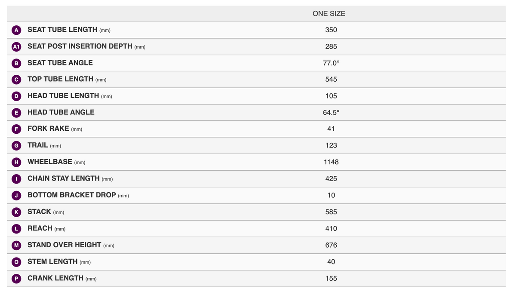The height and width of the screenshot is (298, 516).
Task: Select the J badge for Bottom Bracket Drop
Action: coord(16,196)
